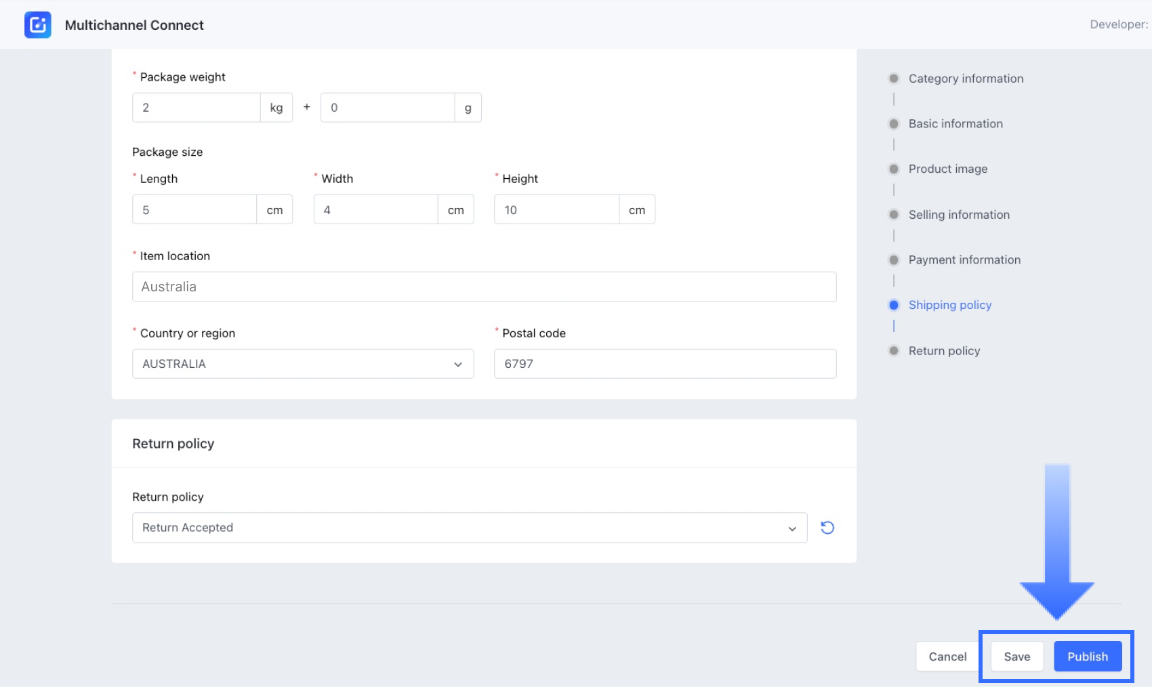This screenshot has height=687, width=1152.
Task: Focus the Package weight kg field
Action: tap(197, 108)
